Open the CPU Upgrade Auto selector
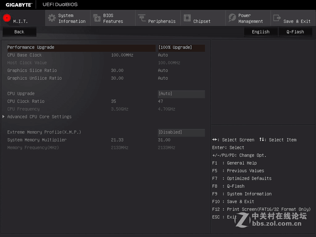Screen dimensions: 316x237 (x=181, y=94)
